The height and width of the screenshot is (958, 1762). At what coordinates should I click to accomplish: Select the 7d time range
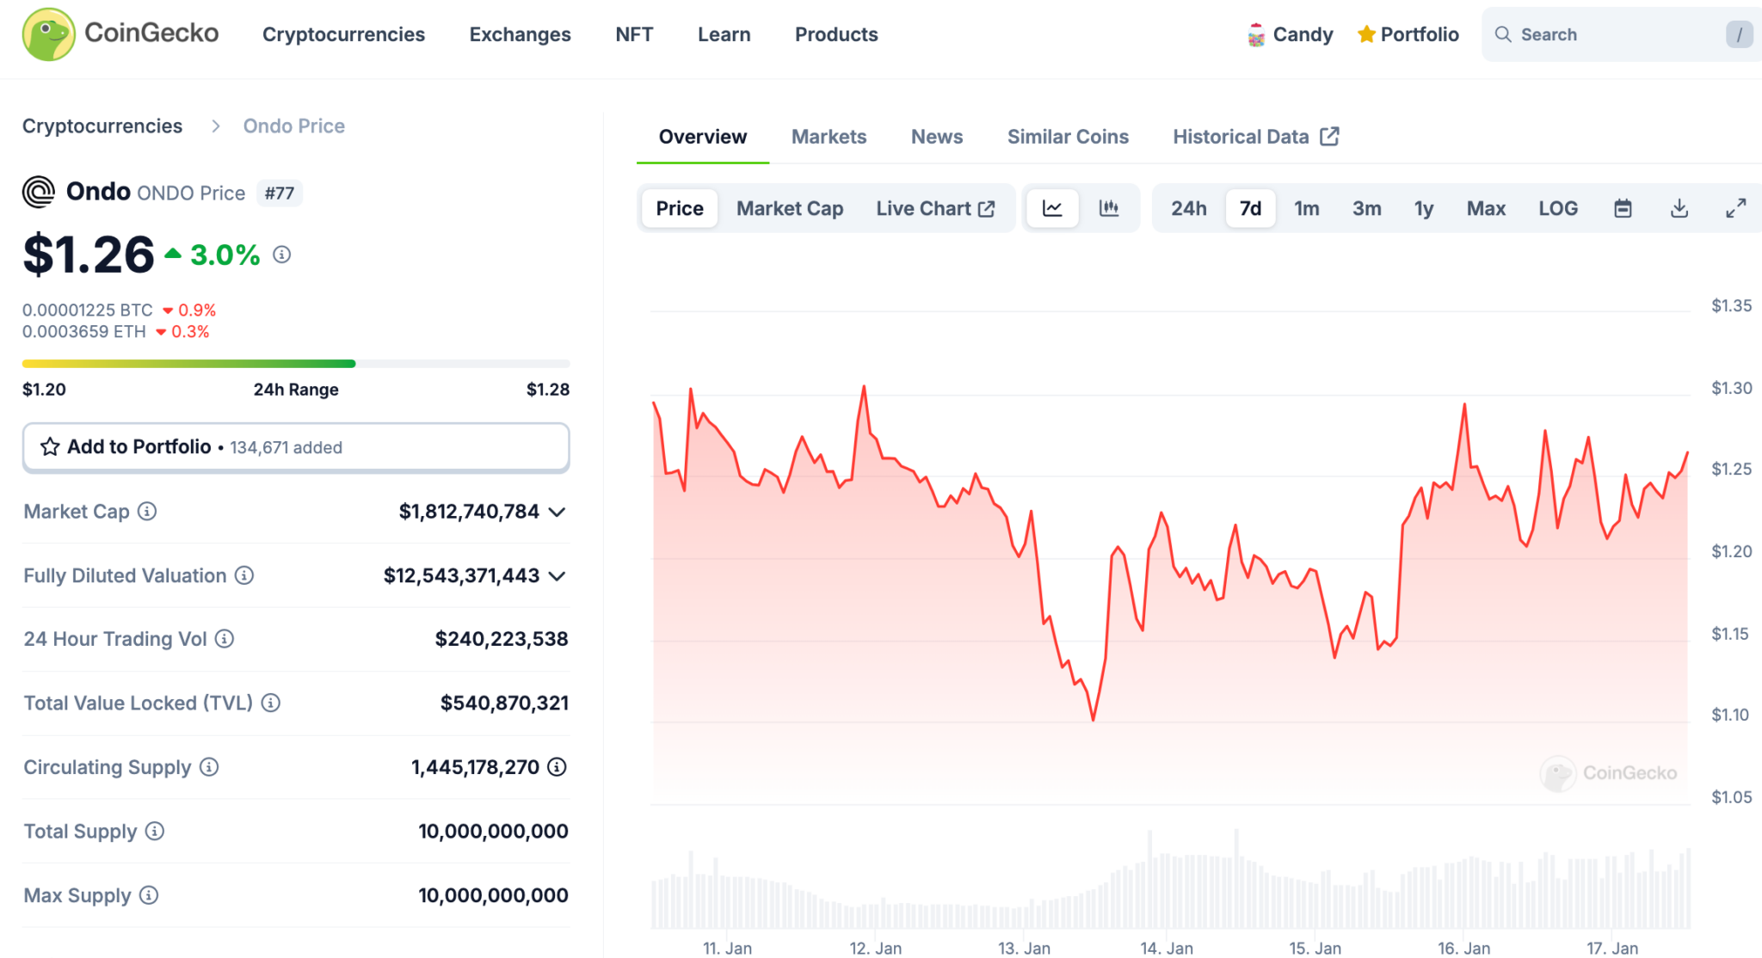pyautogui.click(x=1250, y=208)
